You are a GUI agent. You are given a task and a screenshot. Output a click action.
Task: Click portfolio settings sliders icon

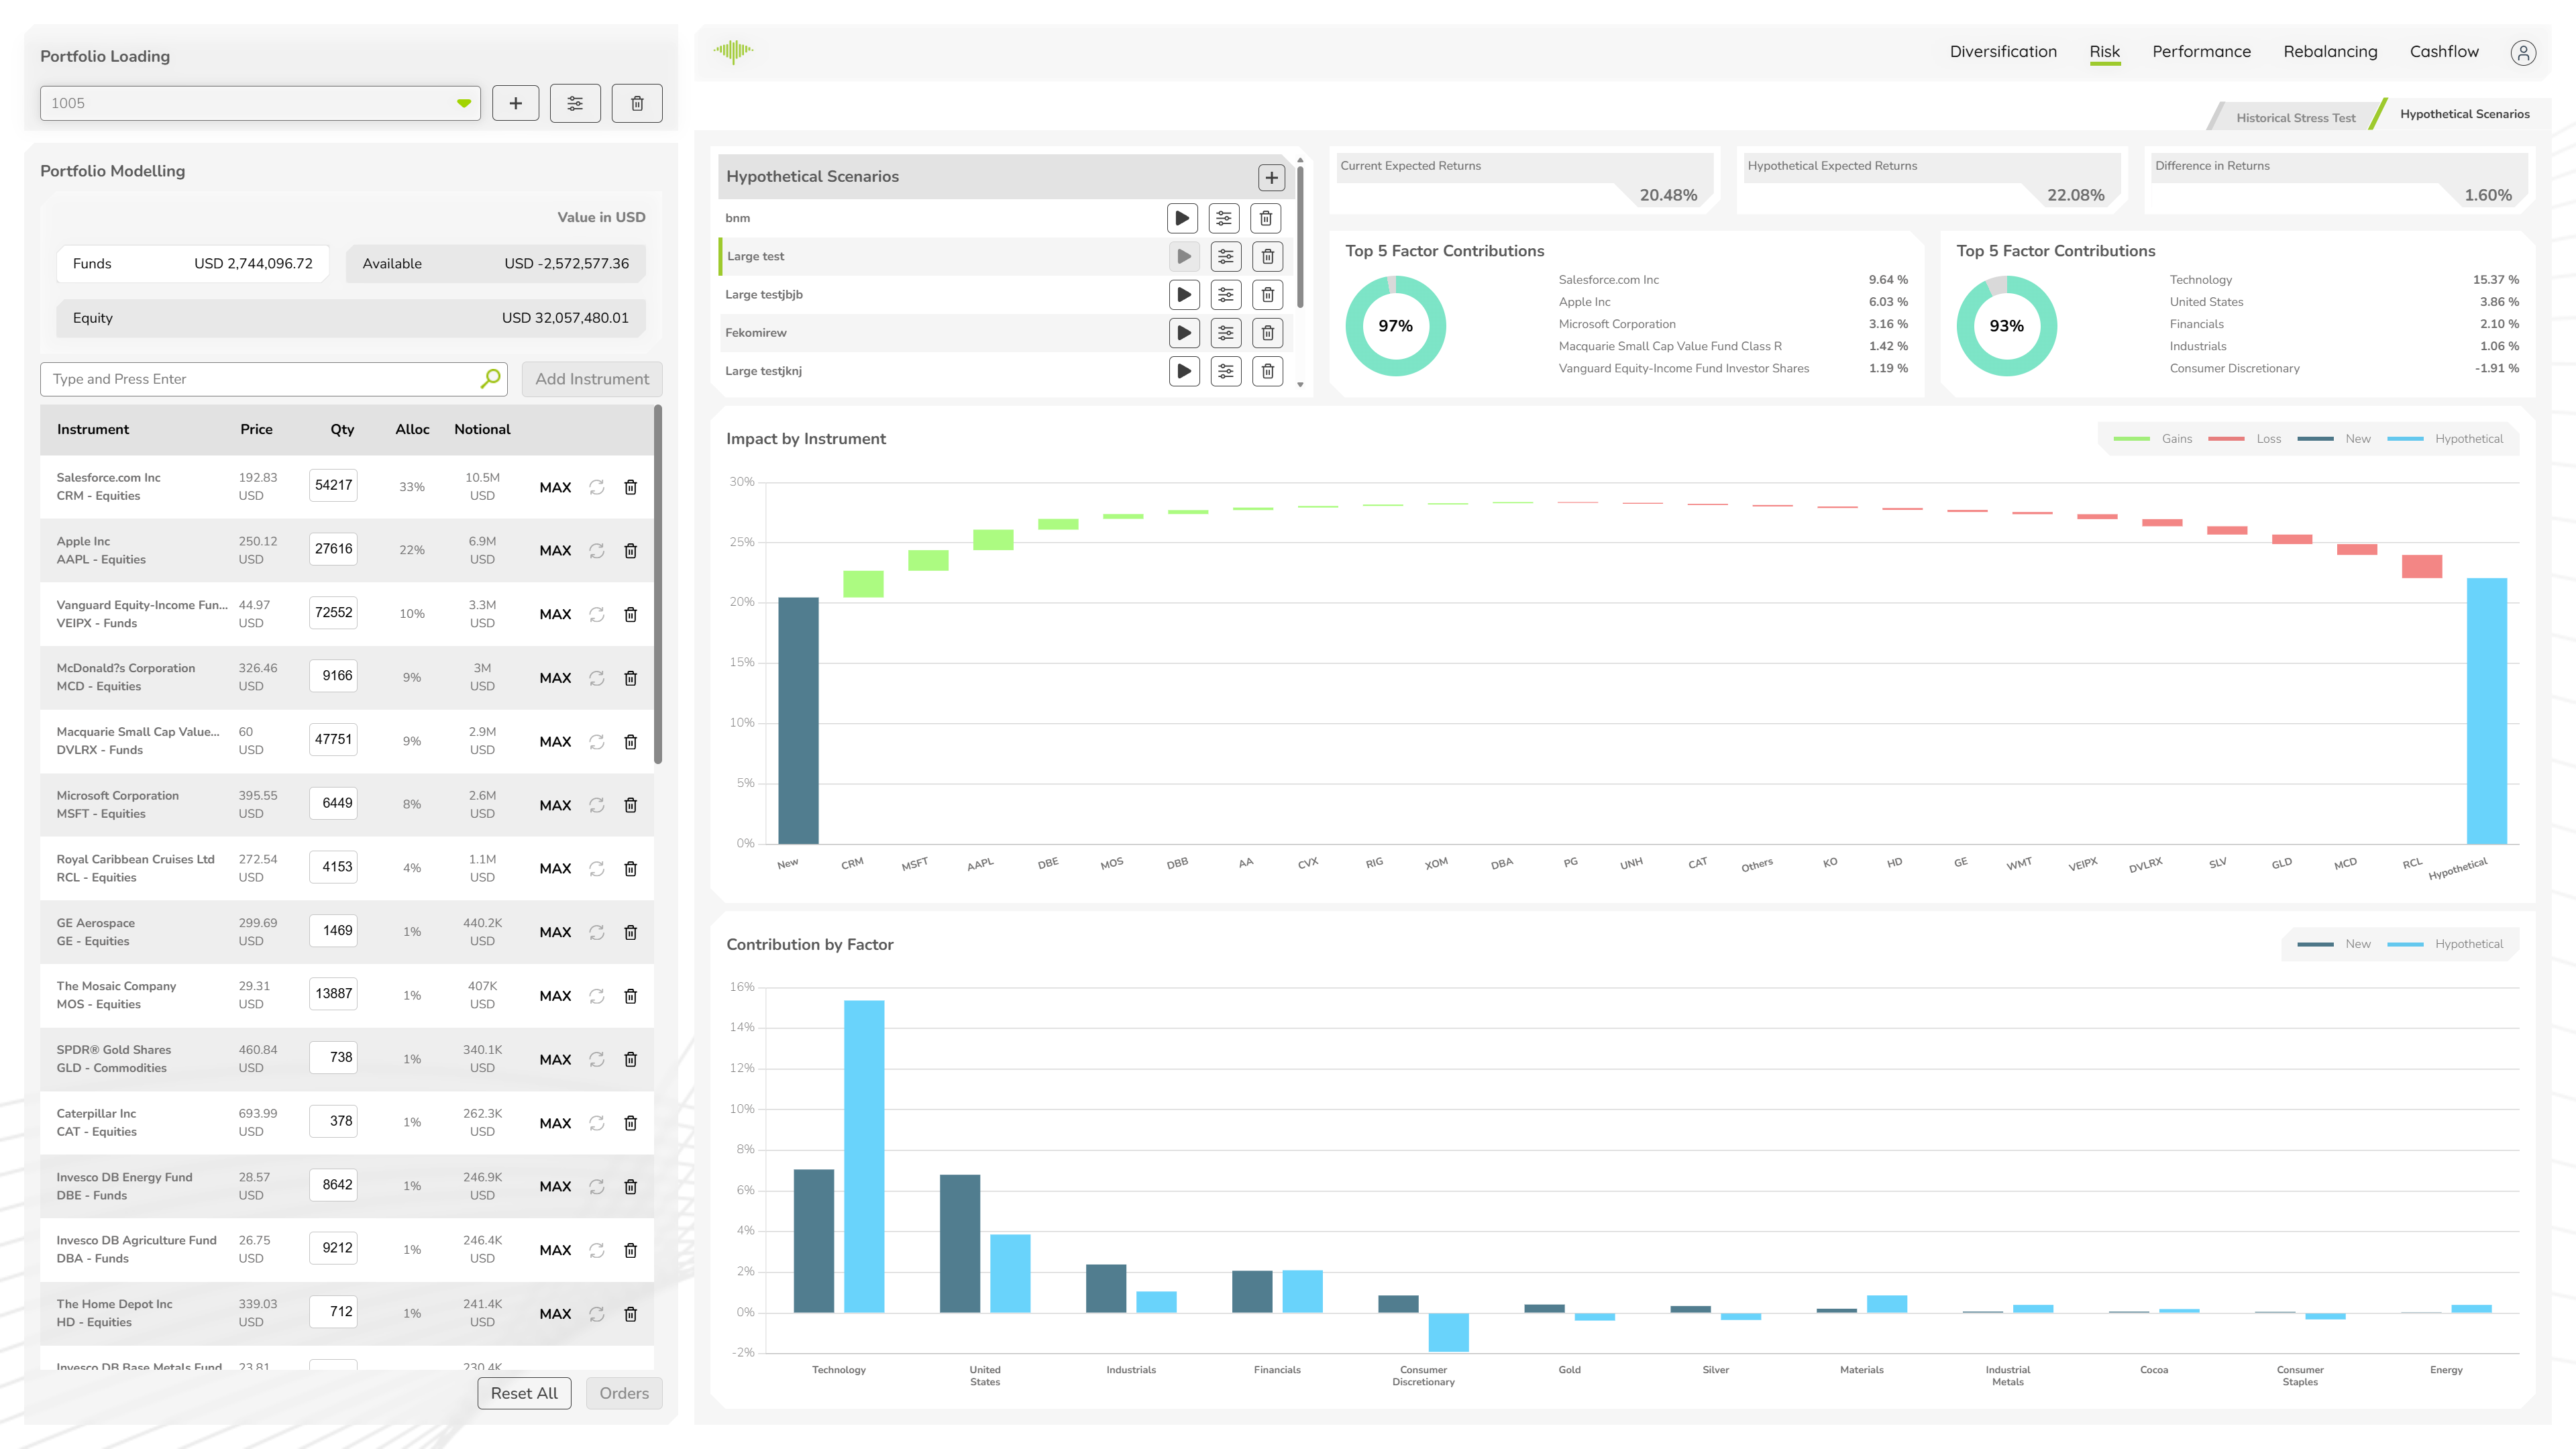click(575, 103)
